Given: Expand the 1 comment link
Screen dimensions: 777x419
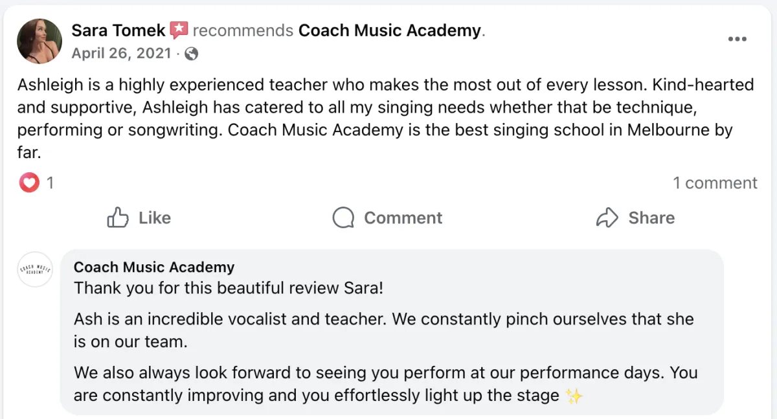Looking at the screenshot, I should (715, 183).
